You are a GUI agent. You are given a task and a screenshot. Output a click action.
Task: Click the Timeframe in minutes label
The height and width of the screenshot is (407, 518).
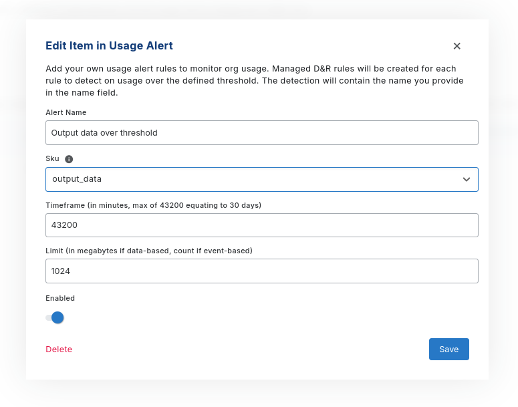[x=152, y=205]
